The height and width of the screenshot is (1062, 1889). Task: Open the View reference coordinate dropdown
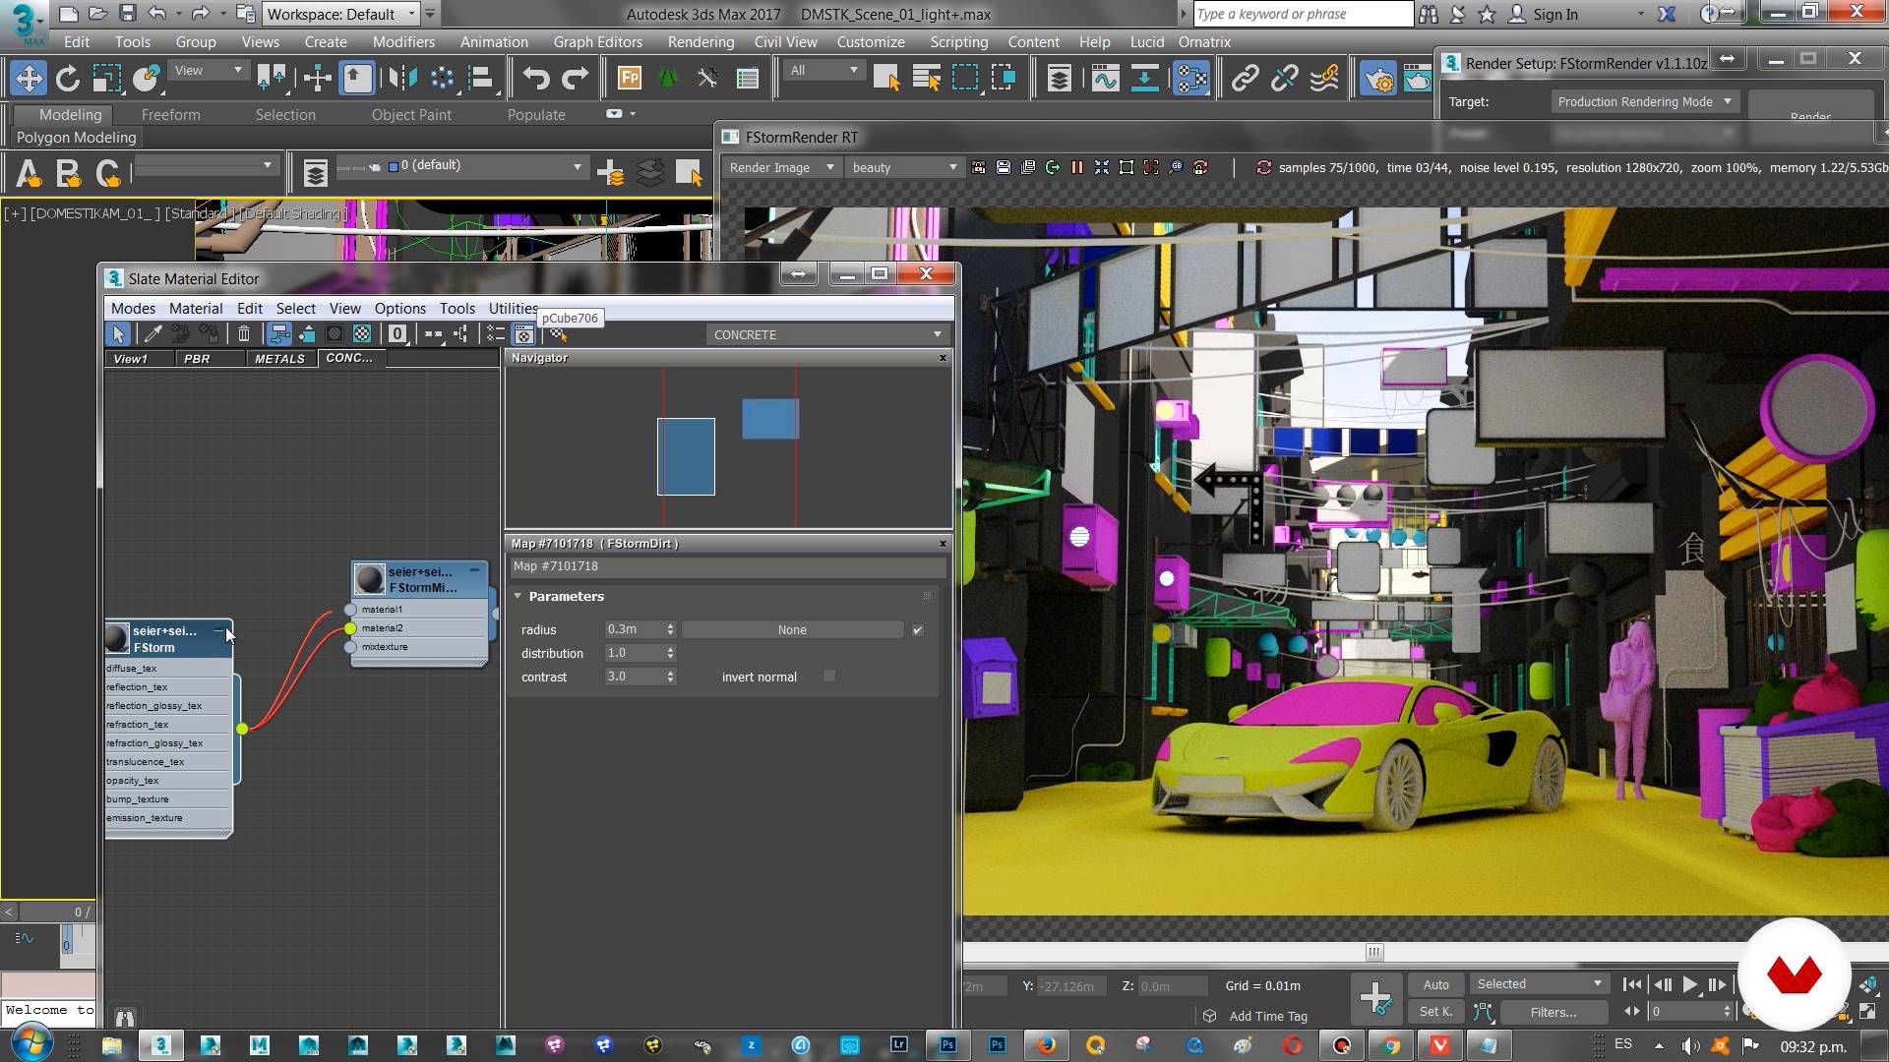coord(208,71)
